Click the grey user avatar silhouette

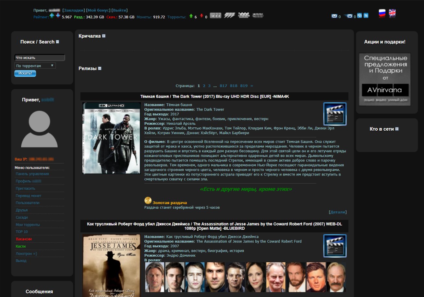39,129
